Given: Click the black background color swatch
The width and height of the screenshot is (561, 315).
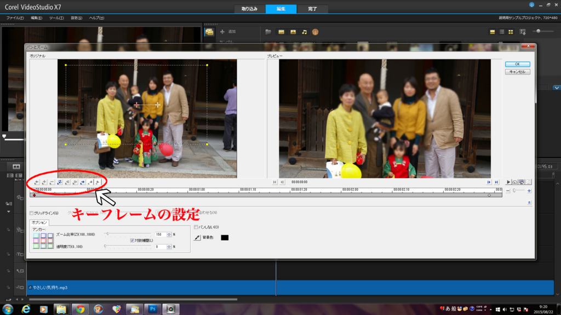Looking at the screenshot, I should point(224,237).
